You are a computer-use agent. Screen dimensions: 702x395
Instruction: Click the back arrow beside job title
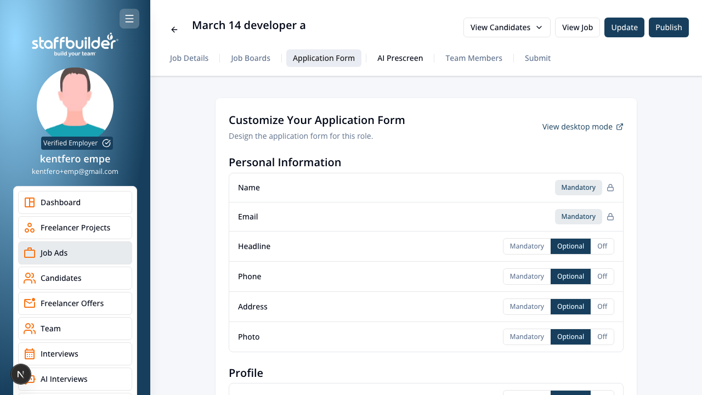tap(174, 30)
